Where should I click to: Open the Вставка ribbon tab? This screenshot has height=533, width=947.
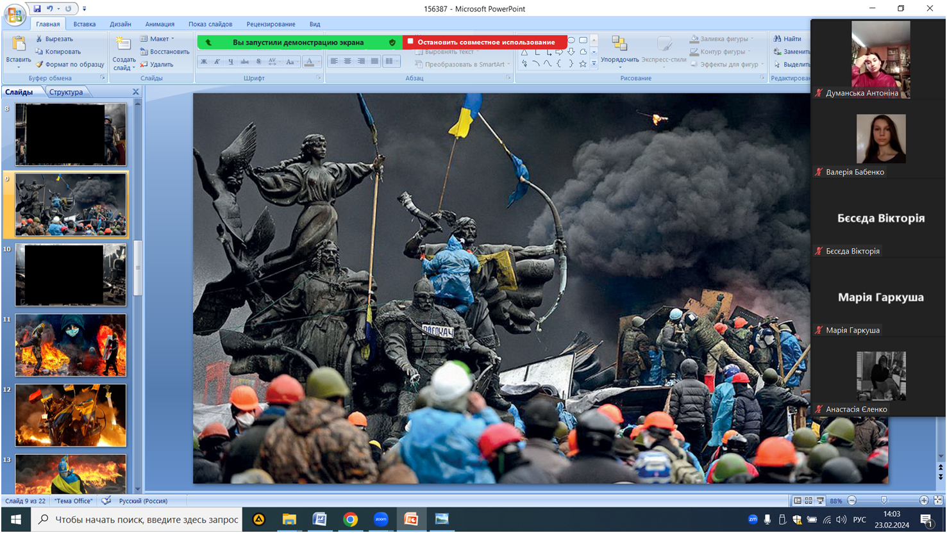(84, 24)
